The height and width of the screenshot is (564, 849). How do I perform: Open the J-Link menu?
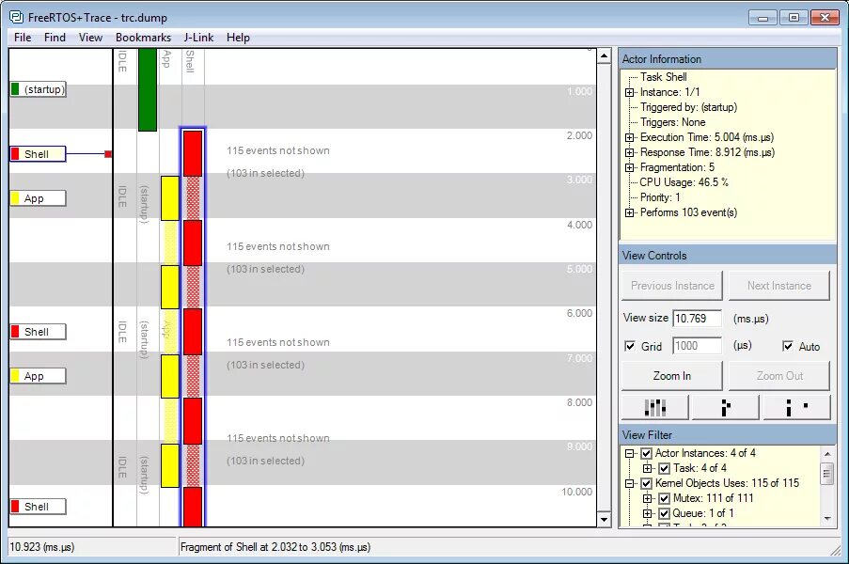pyautogui.click(x=198, y=38)
